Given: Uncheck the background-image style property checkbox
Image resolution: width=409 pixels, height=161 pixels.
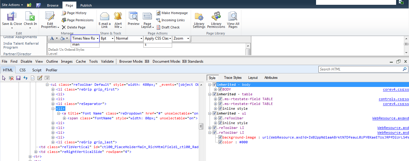Looking at the screenshot, I should point(220,137).
